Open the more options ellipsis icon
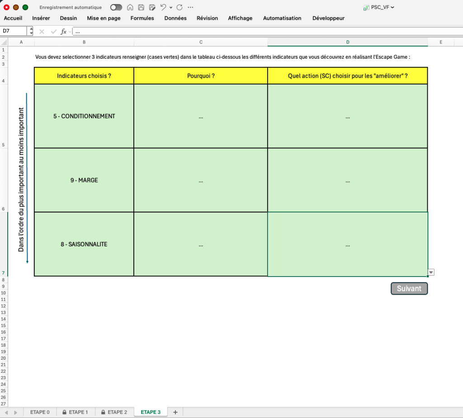The height and width of the screenshot is (418, 463). [x=190, y=7]
